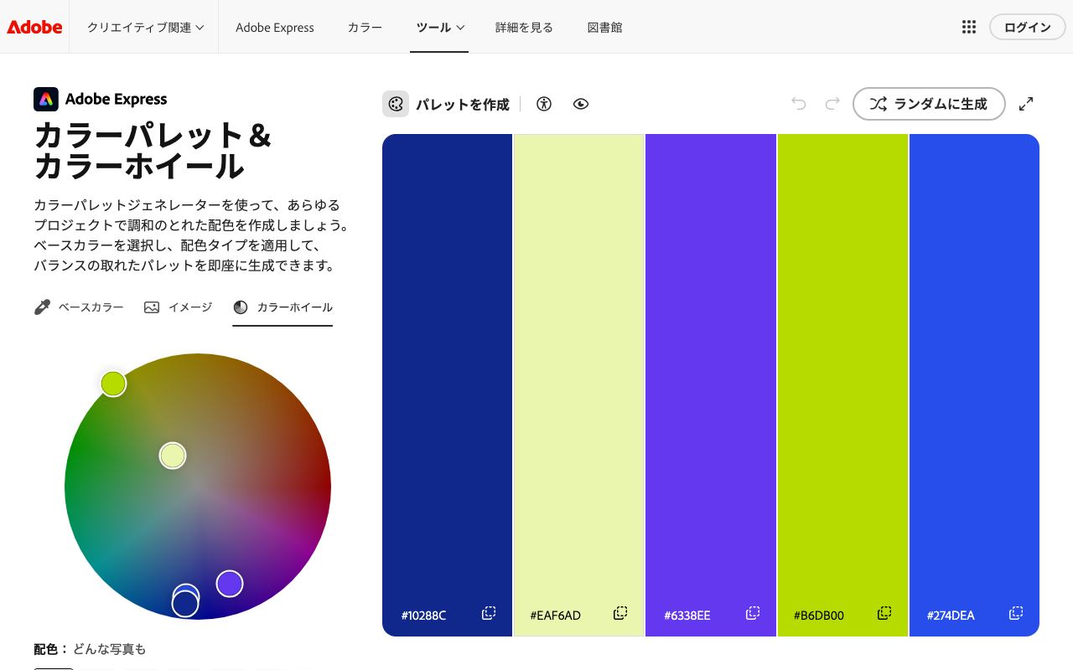The width and height of the screenshot is (1073, 670).
Task: Switch to the ベースカラー tab
Action: pyautogui.click(x=79, y=307)
